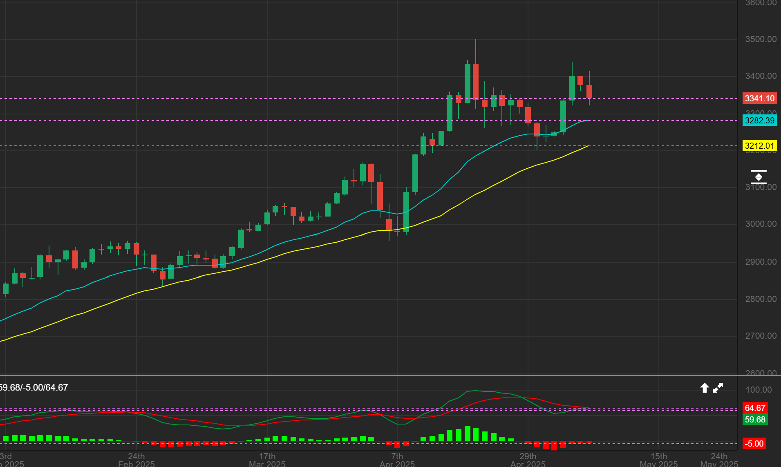
Task: Click the 7th Apr 2025 date label
Action: click(x=397, y=460)
